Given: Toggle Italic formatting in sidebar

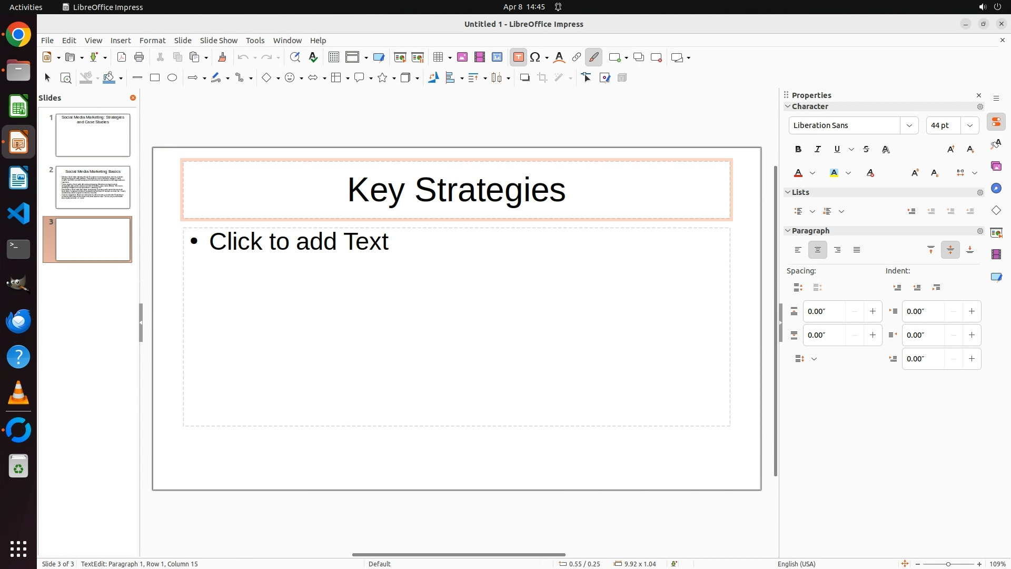Looking at the screenshot, I should coord(818,150).
